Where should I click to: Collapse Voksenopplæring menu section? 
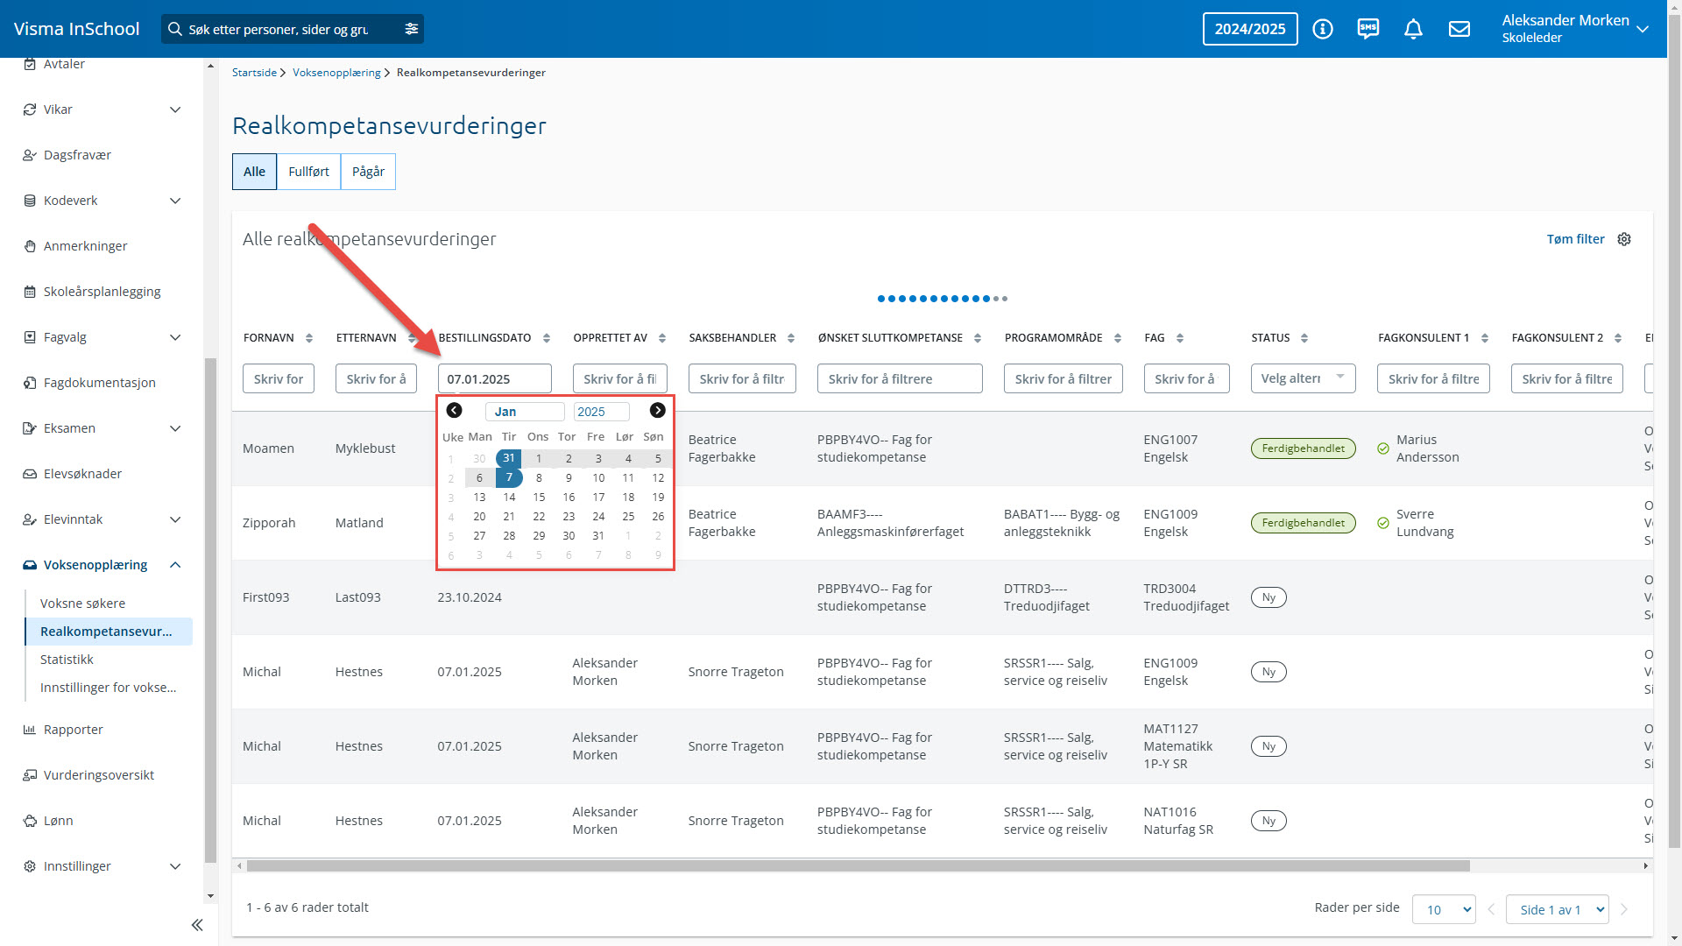click(175, 565)
